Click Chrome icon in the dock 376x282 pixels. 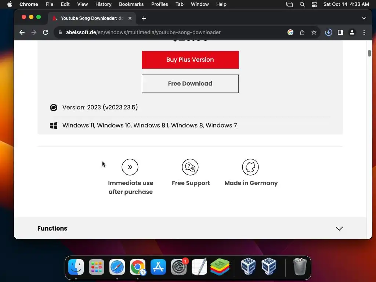138,267
